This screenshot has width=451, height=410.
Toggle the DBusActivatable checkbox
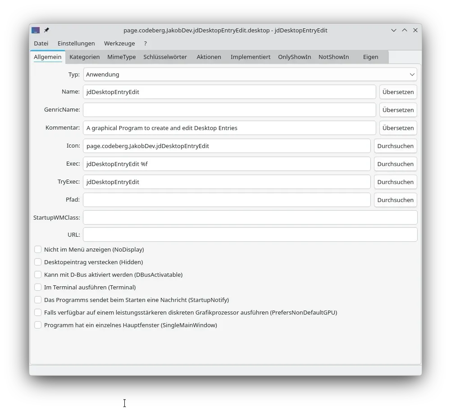point(38,275)
